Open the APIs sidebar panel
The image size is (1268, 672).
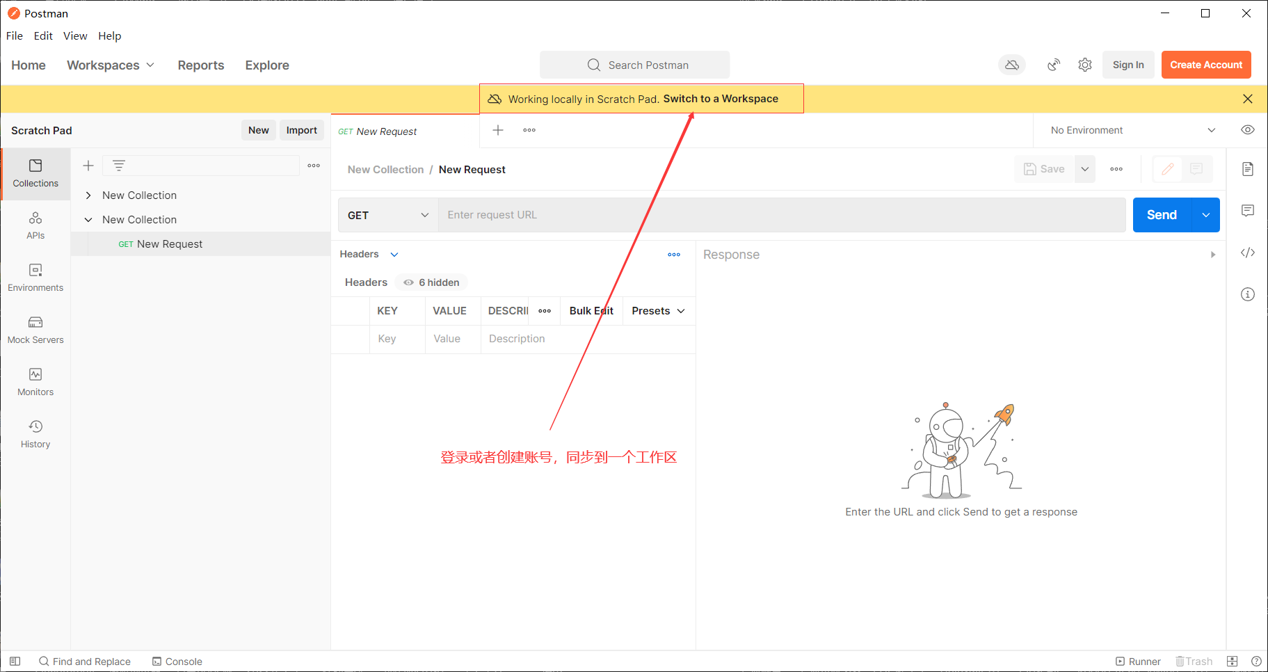35,226
